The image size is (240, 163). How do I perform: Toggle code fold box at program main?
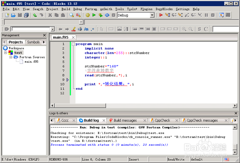[x=73, y=44]
